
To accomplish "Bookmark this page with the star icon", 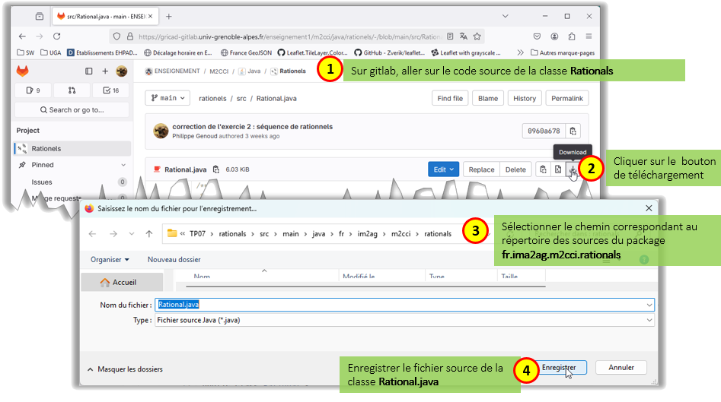I will point(477,36).
